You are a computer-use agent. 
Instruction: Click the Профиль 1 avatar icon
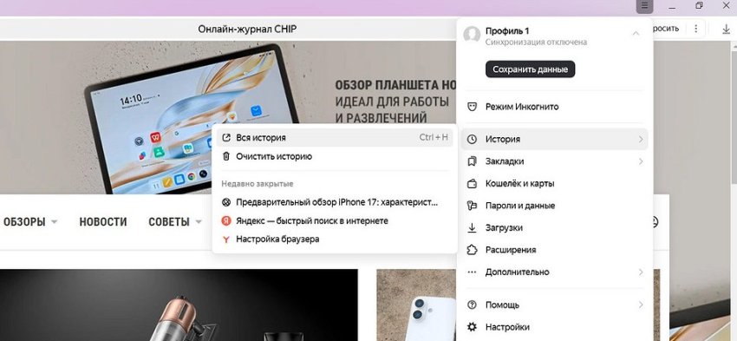coord(472,35)
